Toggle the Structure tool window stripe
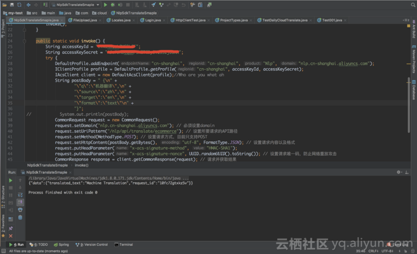Viewport: 417px width, 254px height. click(x=3, y=197)
